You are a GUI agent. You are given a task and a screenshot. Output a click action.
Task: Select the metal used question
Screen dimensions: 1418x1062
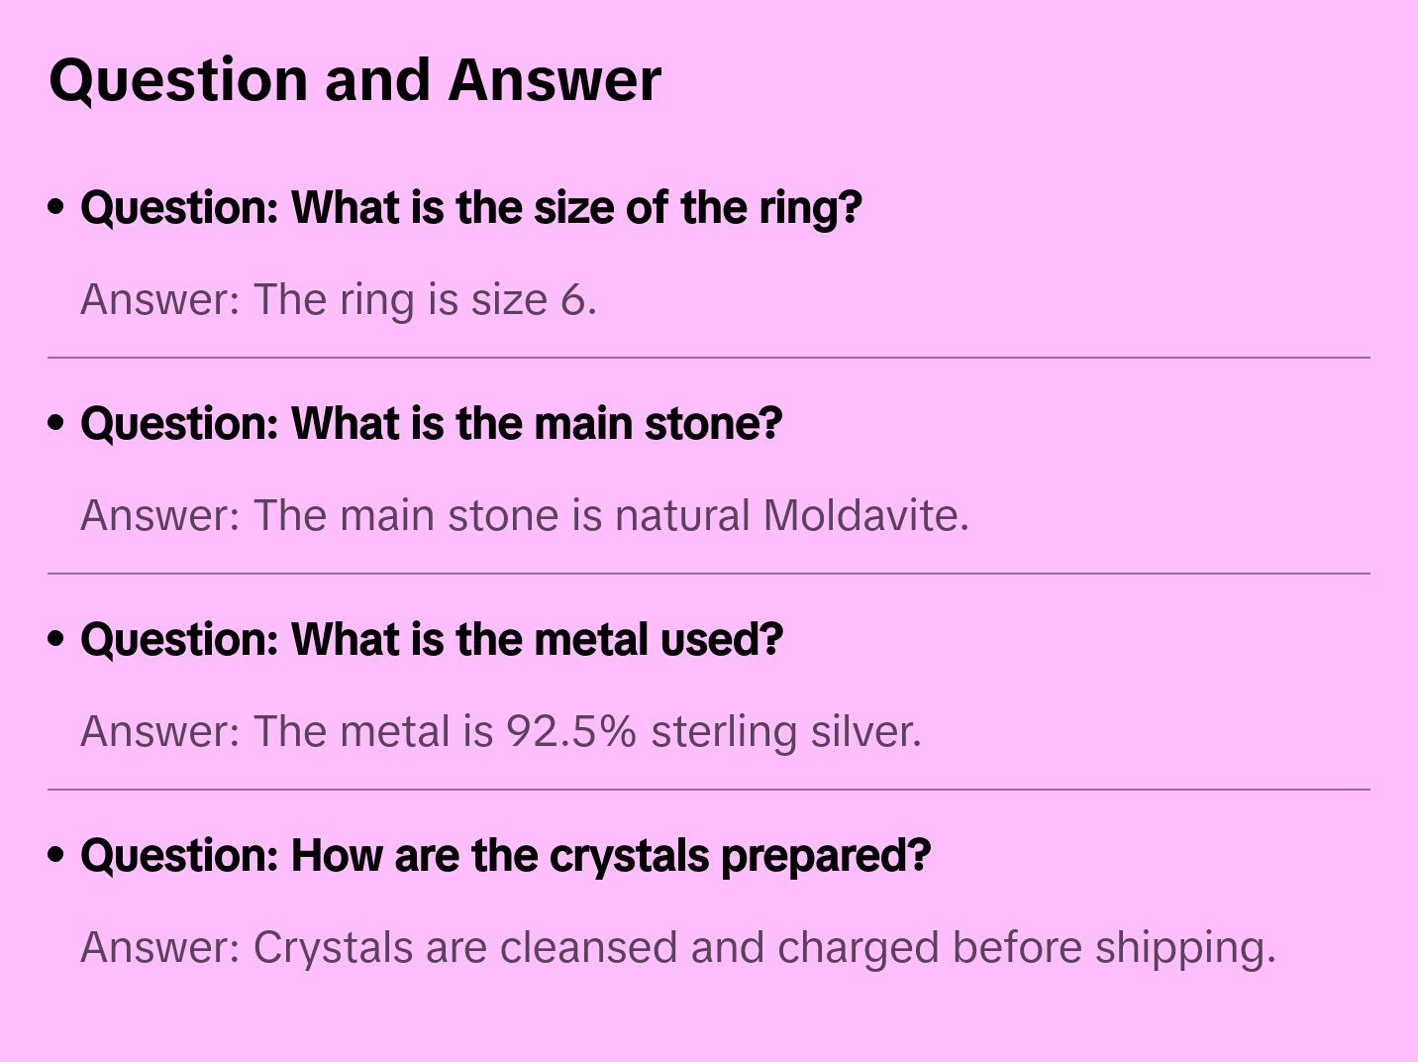pos(432,640)
